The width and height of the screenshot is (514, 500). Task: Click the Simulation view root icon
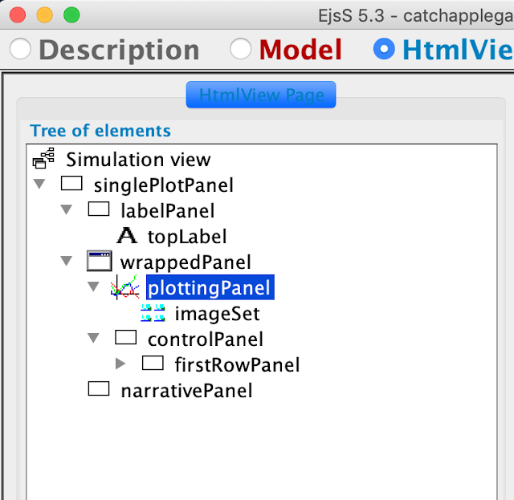pos(43,160)
